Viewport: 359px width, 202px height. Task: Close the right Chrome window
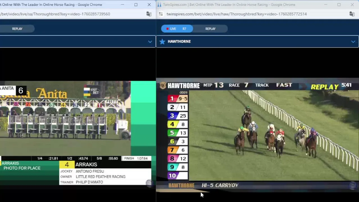tap(352, 4)
